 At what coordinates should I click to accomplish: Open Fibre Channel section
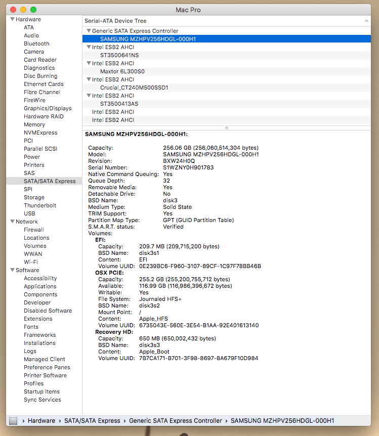[x=42, y=92]
